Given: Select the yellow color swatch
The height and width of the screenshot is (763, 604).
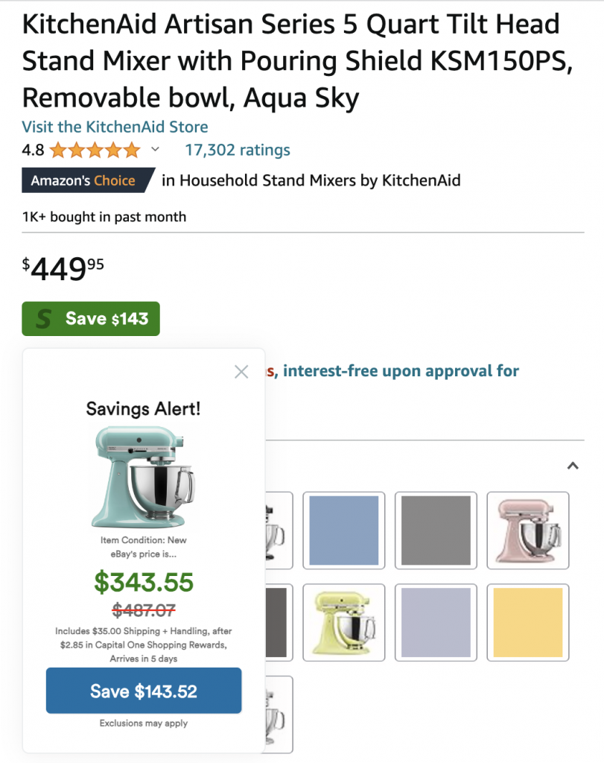Looking at the screenshot, I should [x=528, y=623].
